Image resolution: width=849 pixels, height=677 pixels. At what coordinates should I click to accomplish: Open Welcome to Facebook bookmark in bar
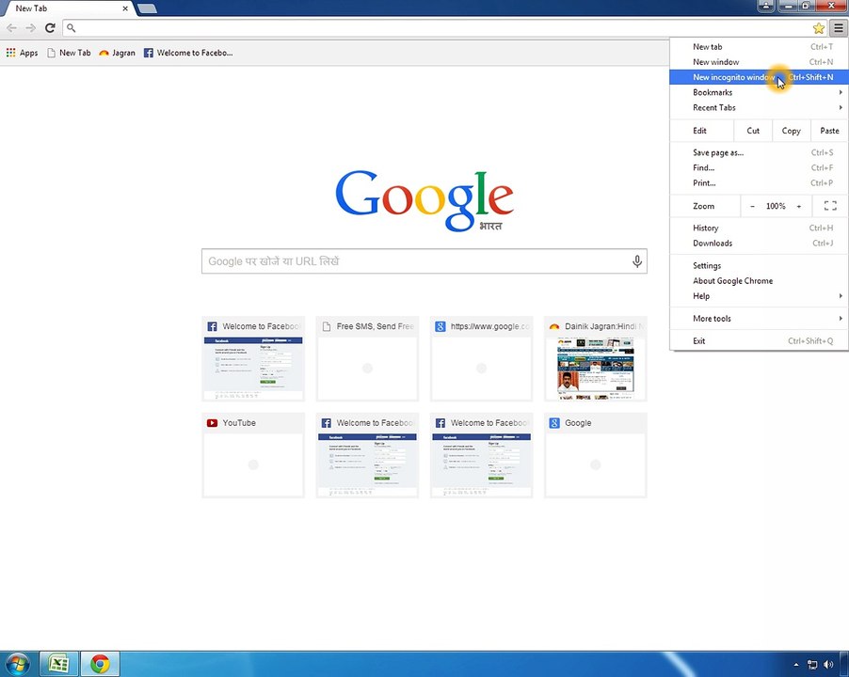[188, 53]
